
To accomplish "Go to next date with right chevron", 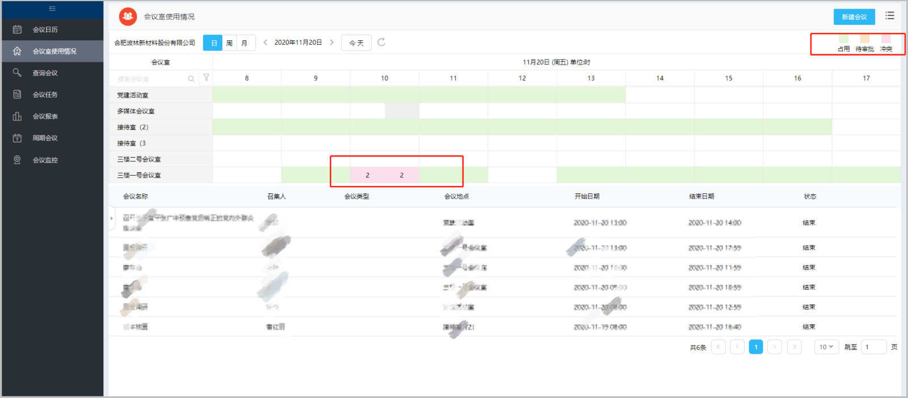I will 332,43.
